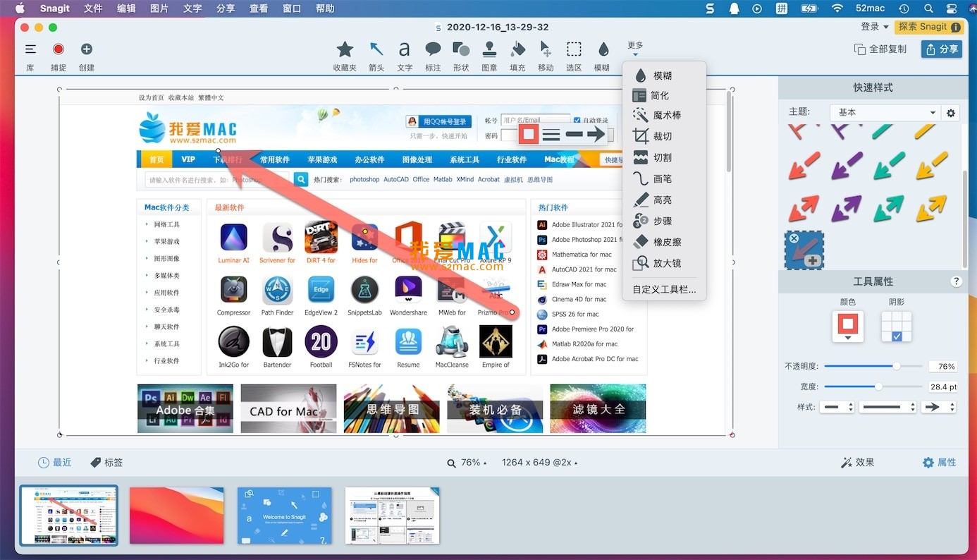Viewport: 977px width, 560px height.
Task: Select the Selection (选区) tool
Action: (x=574, y=49)
